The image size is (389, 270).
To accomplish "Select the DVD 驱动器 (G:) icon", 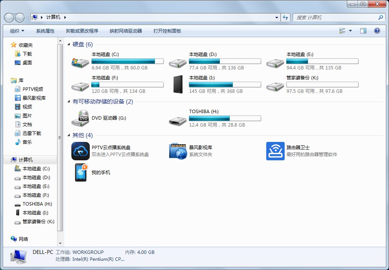I will (x=101, y=118).
